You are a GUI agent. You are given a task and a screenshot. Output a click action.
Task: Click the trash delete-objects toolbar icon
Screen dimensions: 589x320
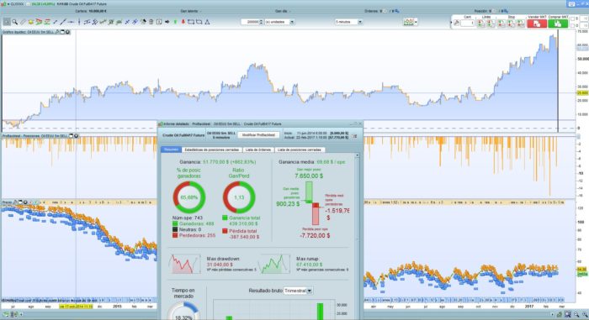(151, 22)
